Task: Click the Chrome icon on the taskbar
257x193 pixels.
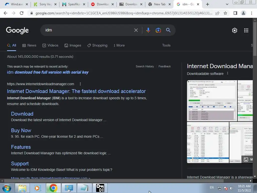Action: [53, 188]
